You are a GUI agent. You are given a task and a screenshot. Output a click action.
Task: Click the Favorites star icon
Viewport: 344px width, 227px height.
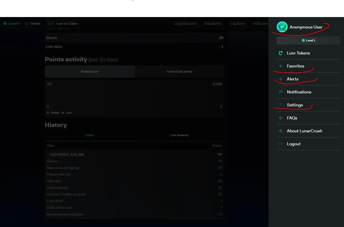281,66
